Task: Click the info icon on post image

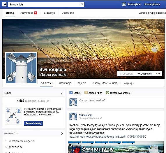Action: pos(70,145)
